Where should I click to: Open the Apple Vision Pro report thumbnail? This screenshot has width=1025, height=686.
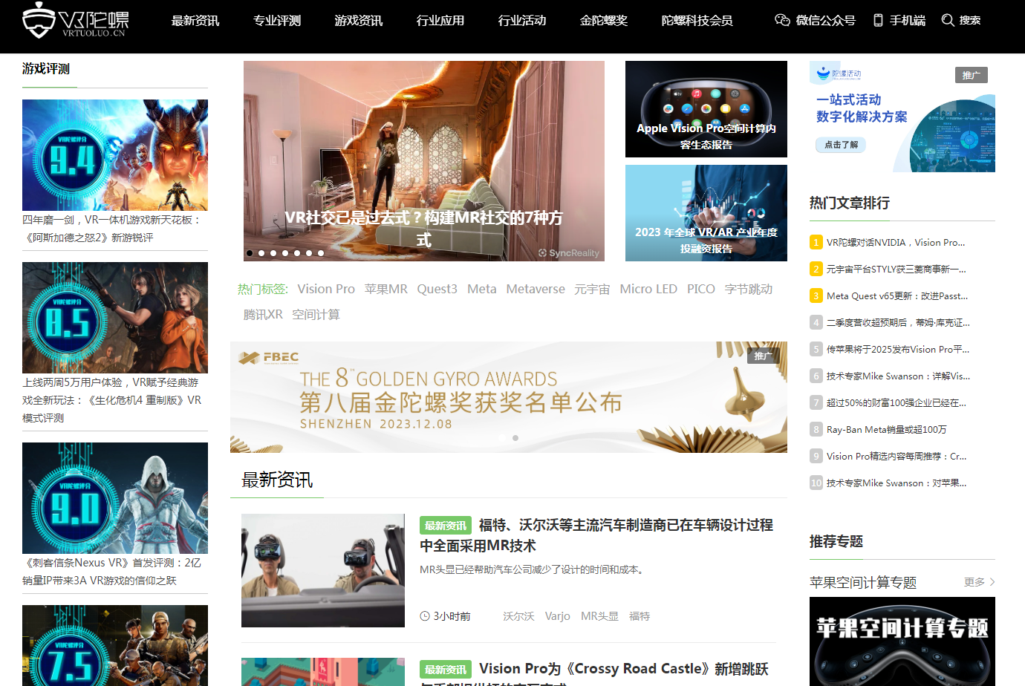pyautogui.click(x=706, y=109)
